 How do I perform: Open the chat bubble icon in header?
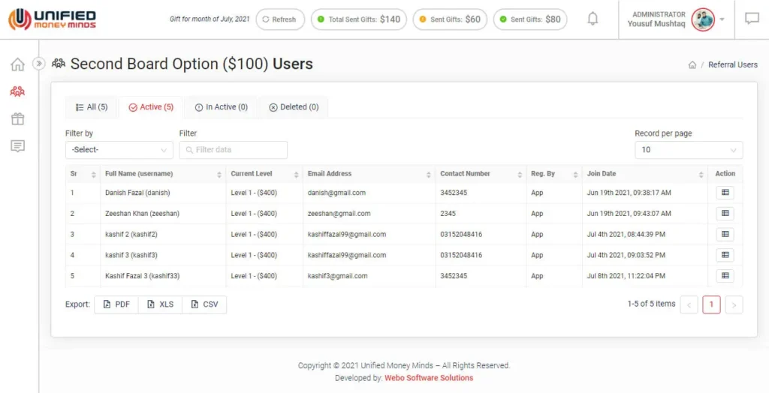(x=752, y=19)
